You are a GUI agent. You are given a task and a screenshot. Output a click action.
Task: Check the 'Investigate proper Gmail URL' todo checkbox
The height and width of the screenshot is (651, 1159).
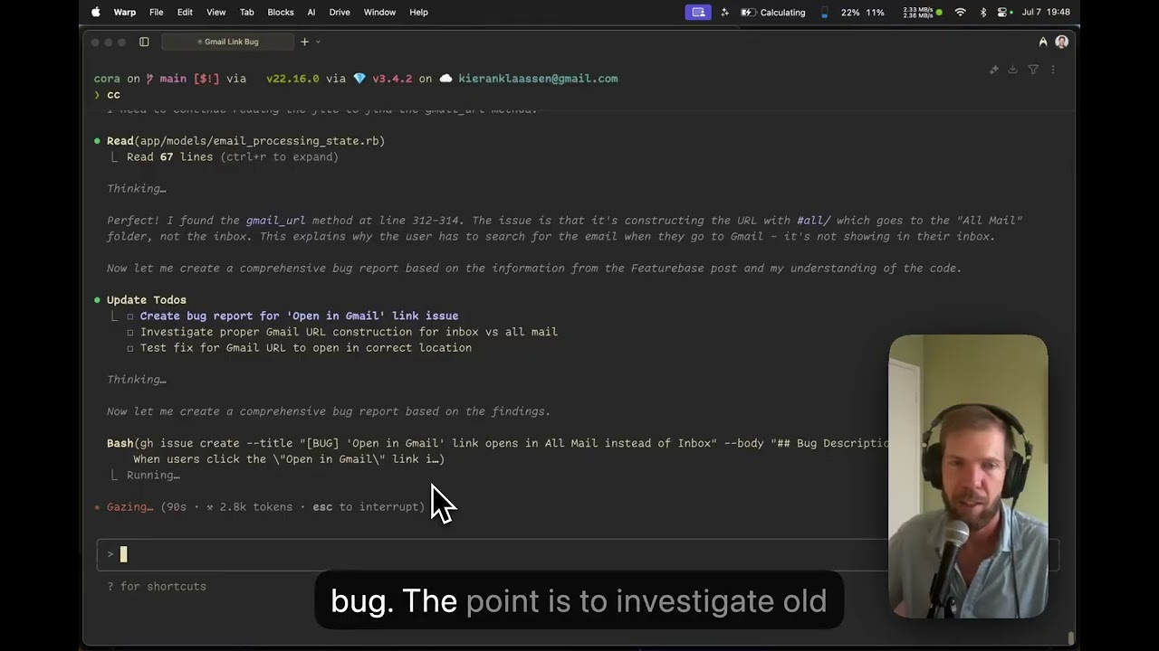(x=130, y=332)
